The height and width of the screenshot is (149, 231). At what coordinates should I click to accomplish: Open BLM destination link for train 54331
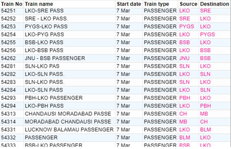coord(205,130)
